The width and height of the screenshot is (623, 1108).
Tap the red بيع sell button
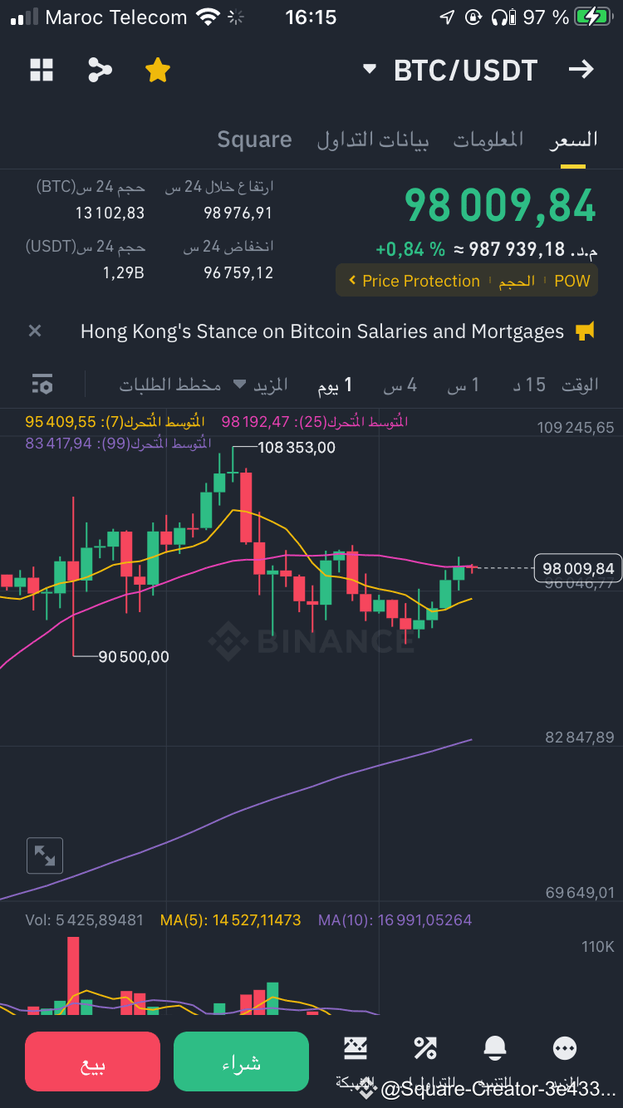pyautogui.click(x=93, y=1061)
